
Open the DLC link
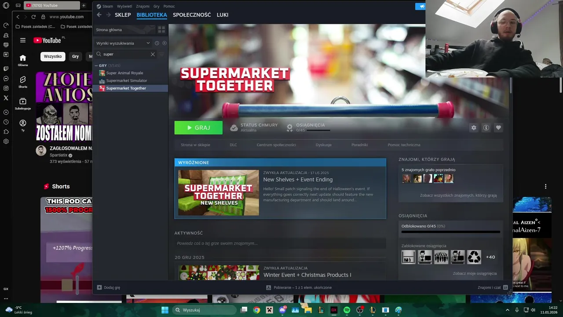[x=233, y=145]
